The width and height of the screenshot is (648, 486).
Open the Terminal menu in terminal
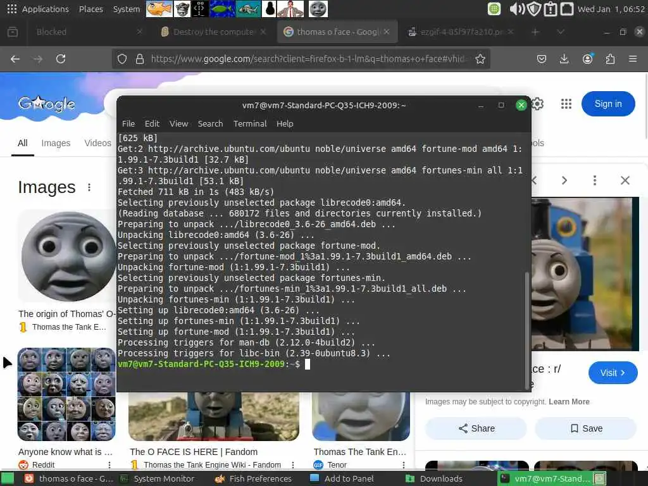[249, 123]
